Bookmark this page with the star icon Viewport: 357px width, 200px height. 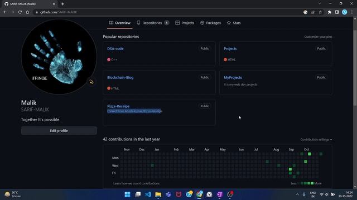point(320,12)
